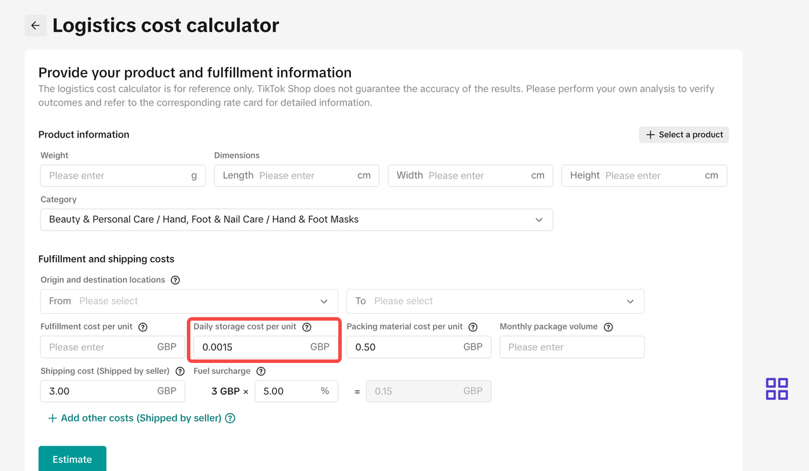Click the Height dimension field

651,176
